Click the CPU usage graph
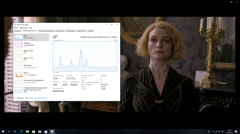240x134 pixels. (x=85, y=56)
